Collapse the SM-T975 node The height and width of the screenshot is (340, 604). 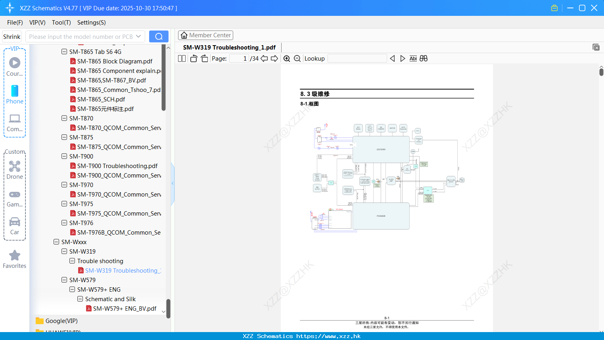coord(64,204)
